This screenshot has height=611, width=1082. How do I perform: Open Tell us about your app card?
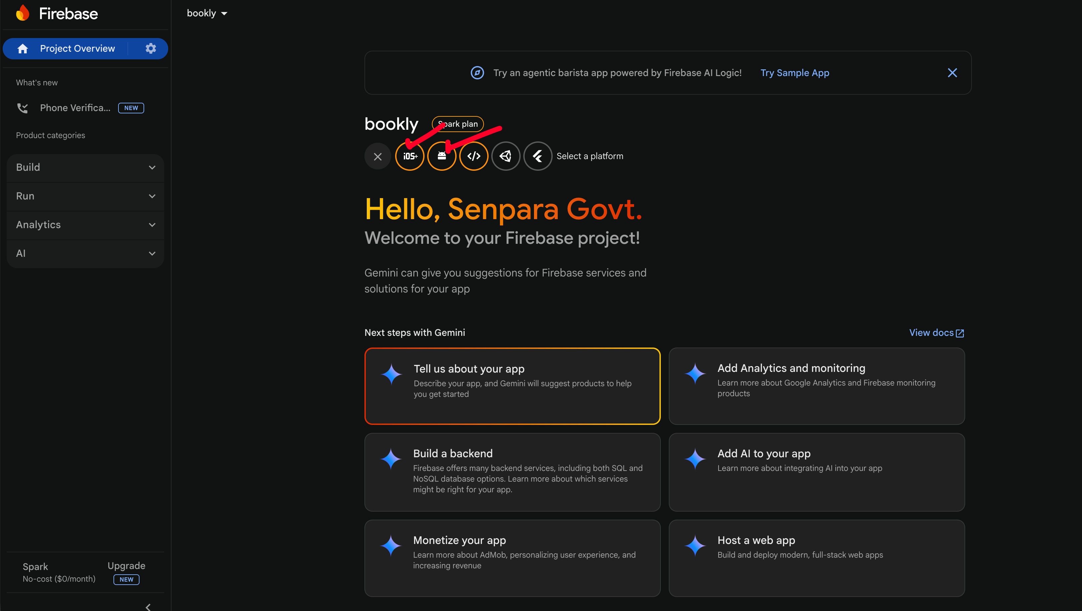[x=512, y=386]
